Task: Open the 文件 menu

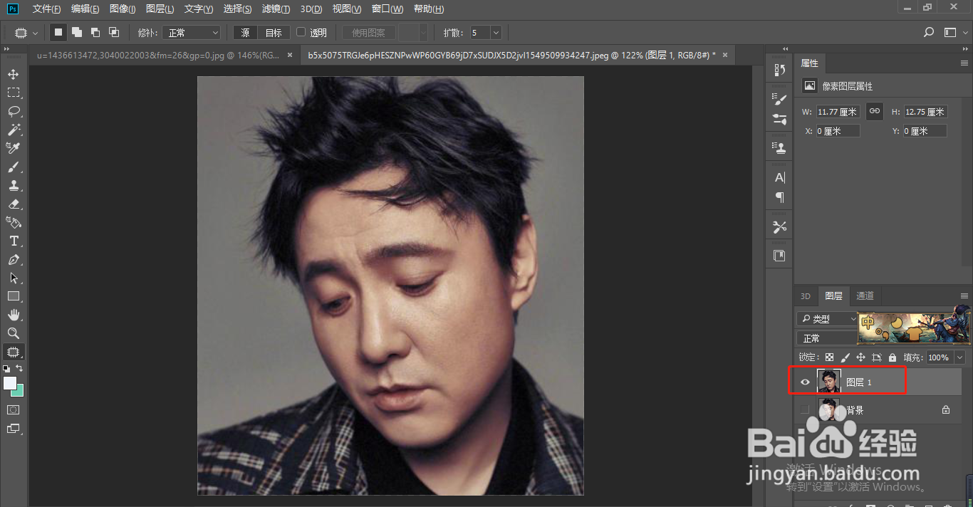Action: 47,9
